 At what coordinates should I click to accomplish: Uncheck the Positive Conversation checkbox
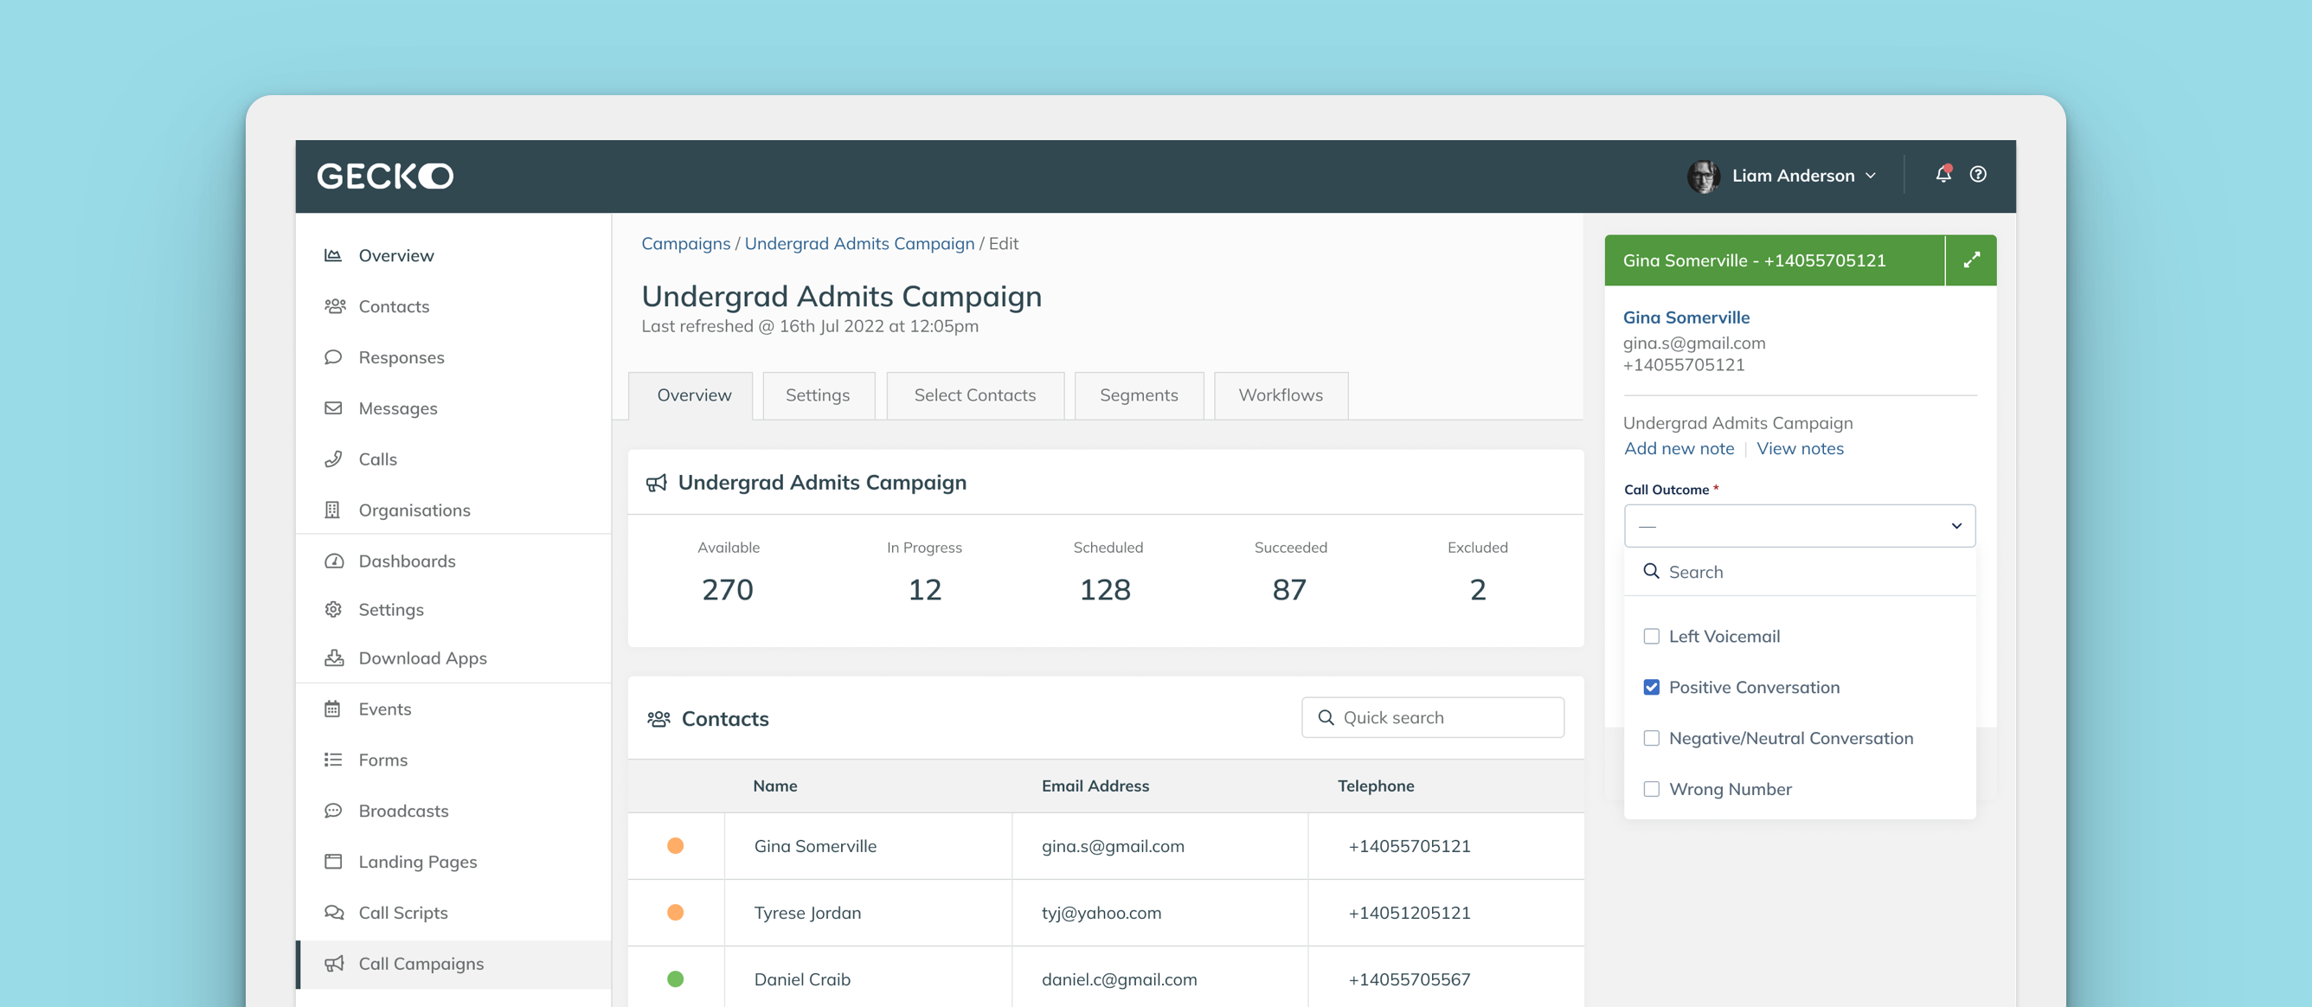tap(1652, 688)
